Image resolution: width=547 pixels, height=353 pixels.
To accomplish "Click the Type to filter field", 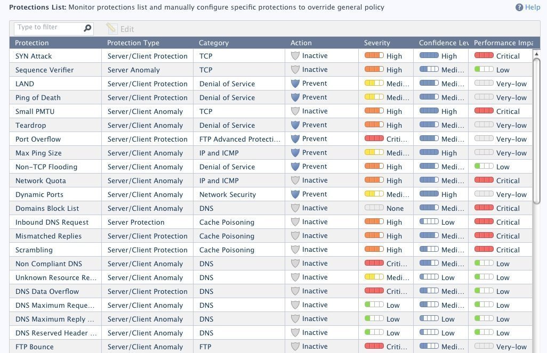I will click(48, 28).
